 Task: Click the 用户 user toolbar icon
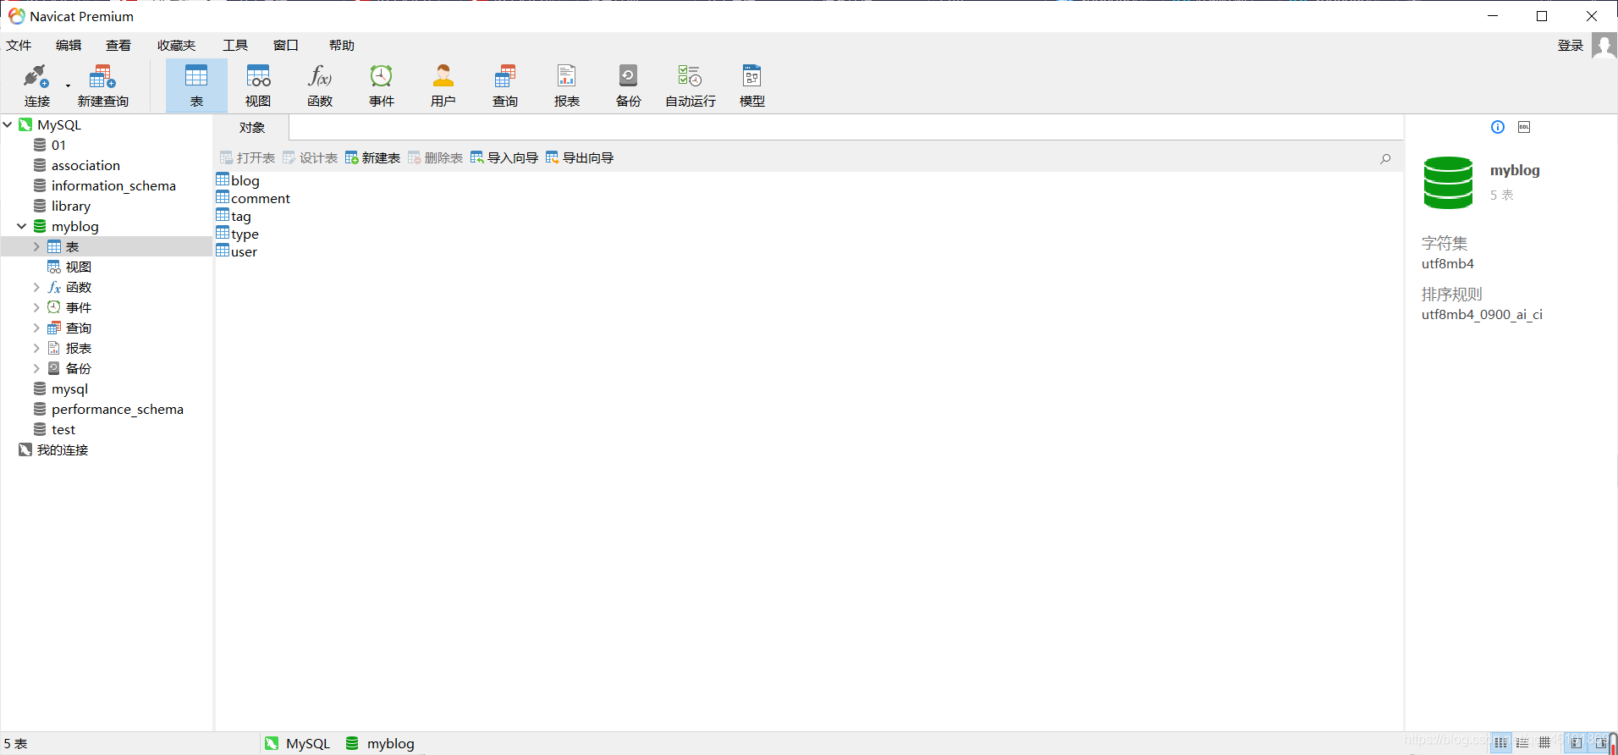tap(443, 85)
